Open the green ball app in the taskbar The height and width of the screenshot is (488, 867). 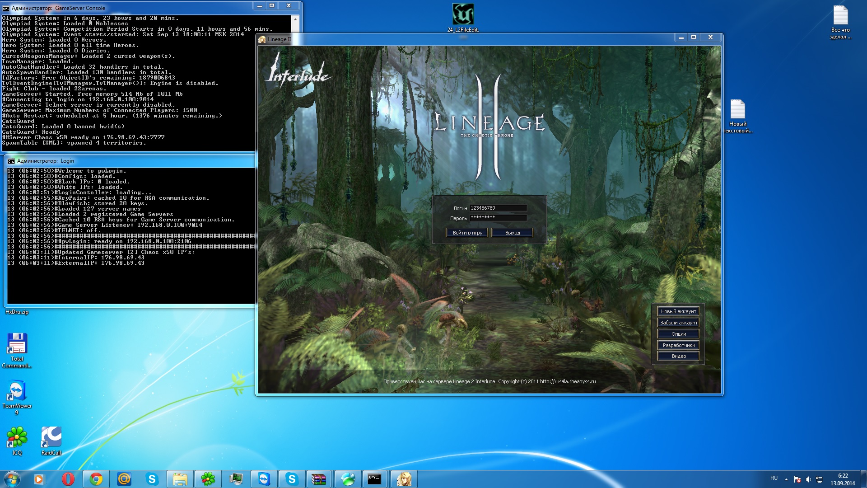click(348, 479)
